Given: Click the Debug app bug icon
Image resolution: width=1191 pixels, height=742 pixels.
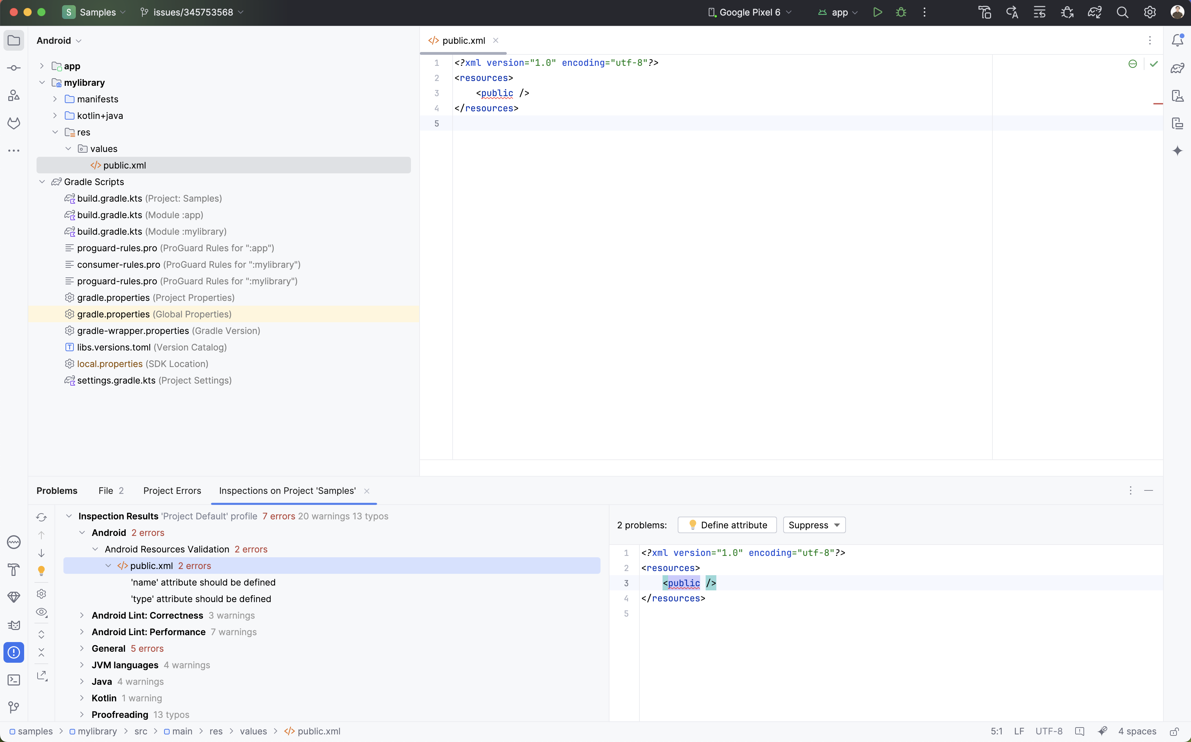Looking at the screenshot, I should (901, 12).
